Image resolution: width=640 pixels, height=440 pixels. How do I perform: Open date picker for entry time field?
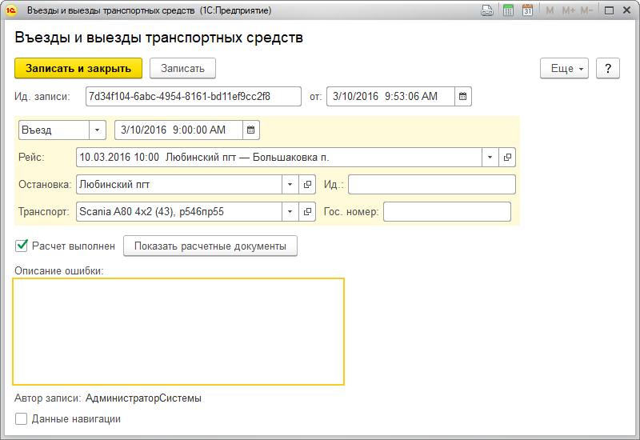click(251, 130)
